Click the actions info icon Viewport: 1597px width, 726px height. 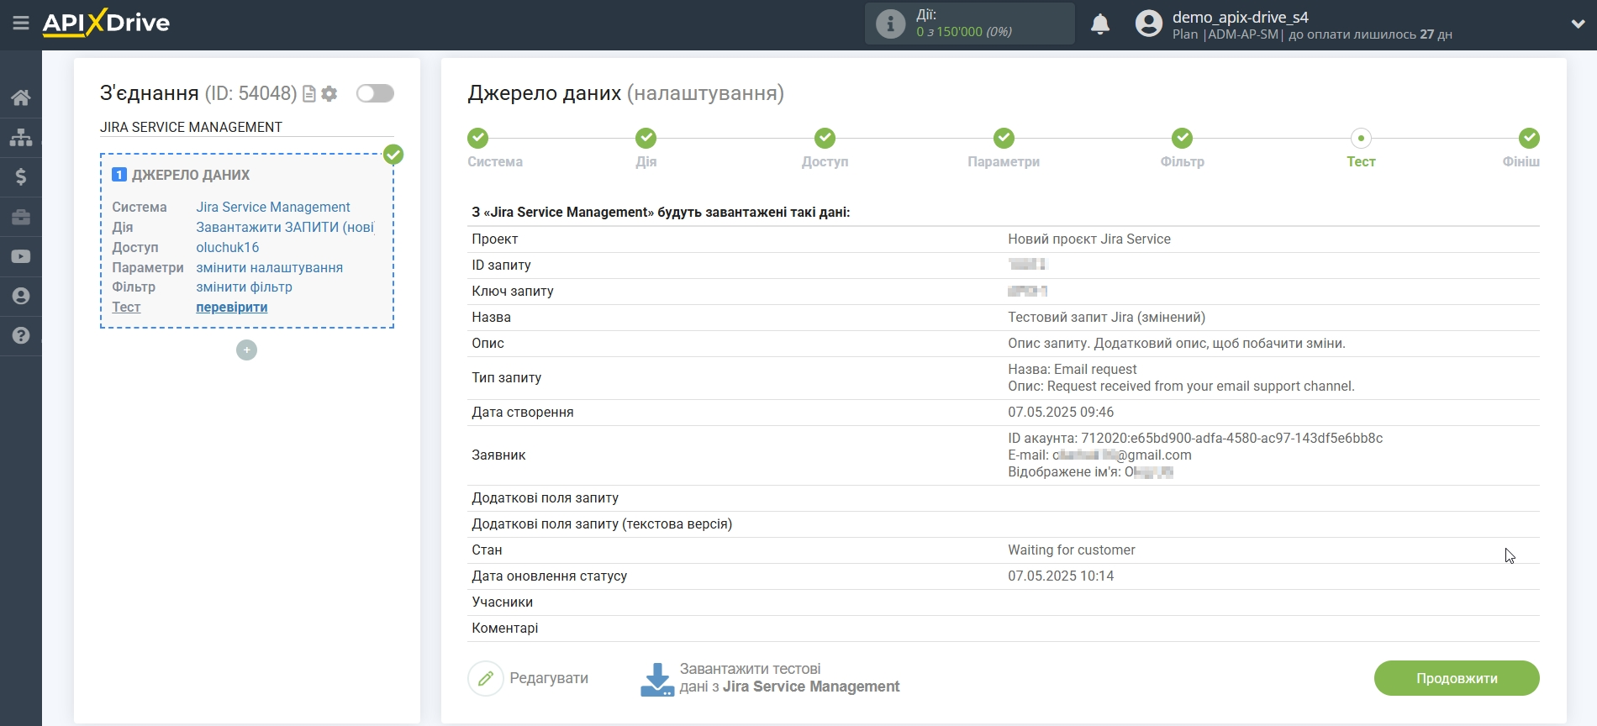point(890,24)
